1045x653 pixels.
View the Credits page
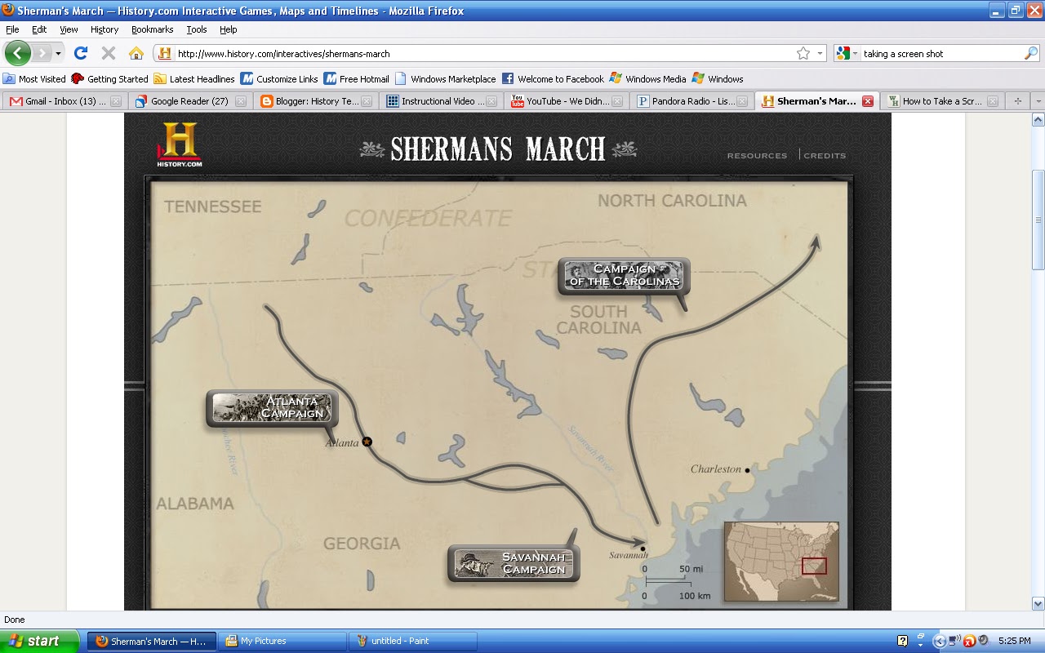tap(825, 155)
